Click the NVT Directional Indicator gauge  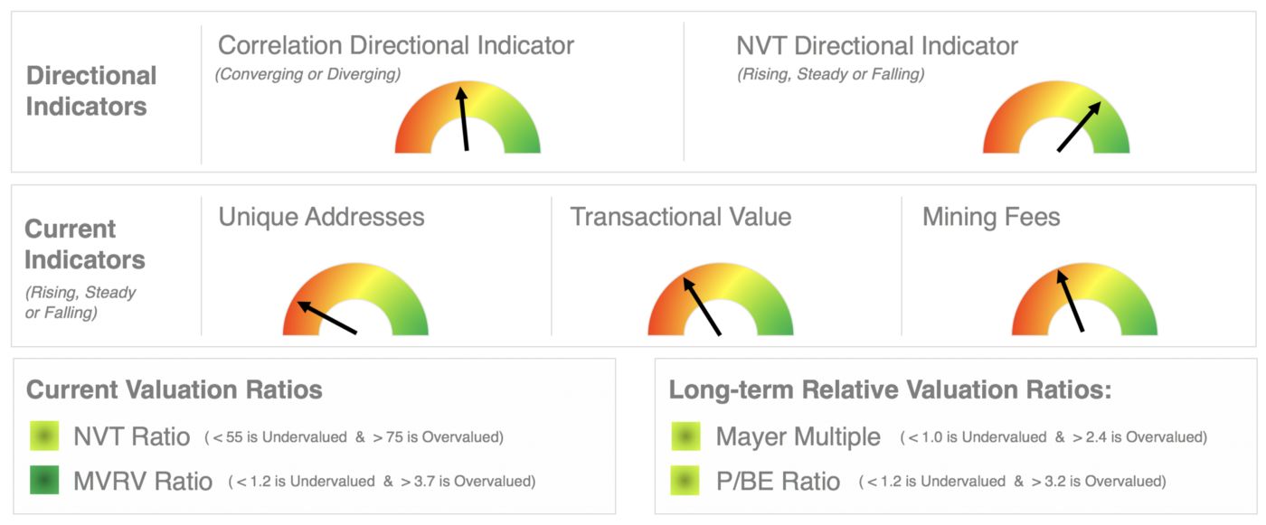[x=1056, y=117]
